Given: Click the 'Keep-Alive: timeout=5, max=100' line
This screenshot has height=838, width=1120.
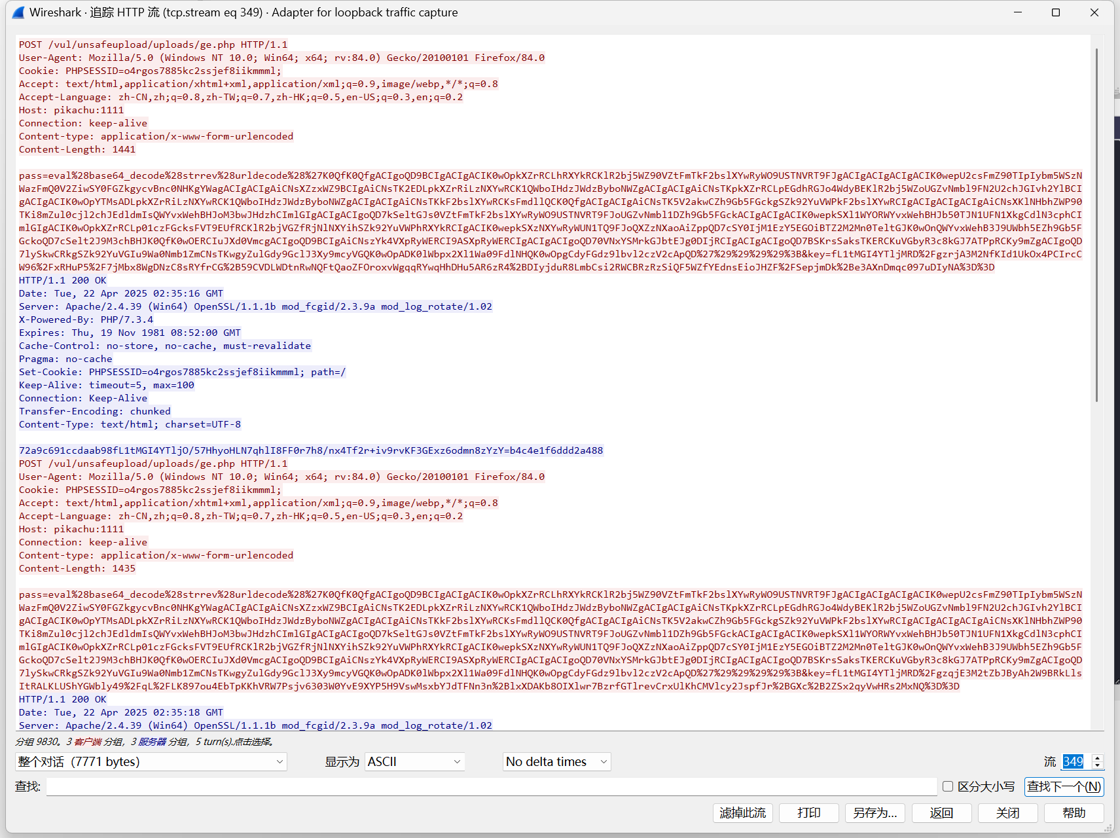Looking at the screenshot, I should 107,385.
